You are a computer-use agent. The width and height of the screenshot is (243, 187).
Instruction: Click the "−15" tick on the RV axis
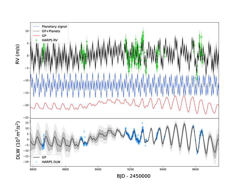pos(26,93)
